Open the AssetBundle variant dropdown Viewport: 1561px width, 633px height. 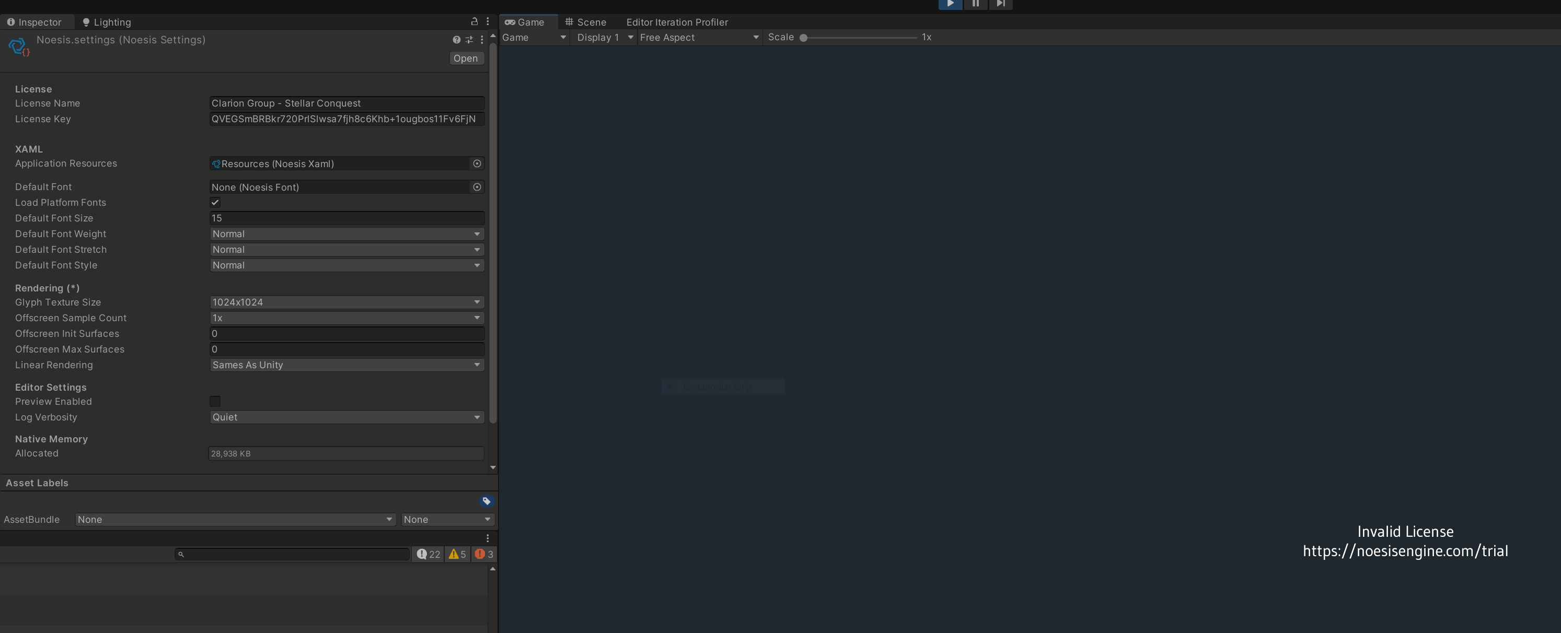click(x=448, y=520)
